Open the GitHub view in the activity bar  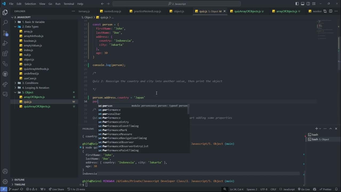[x=5, y=74]
